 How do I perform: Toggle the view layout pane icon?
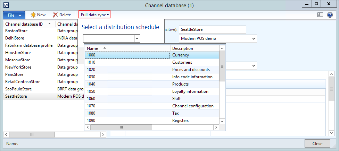320,15
